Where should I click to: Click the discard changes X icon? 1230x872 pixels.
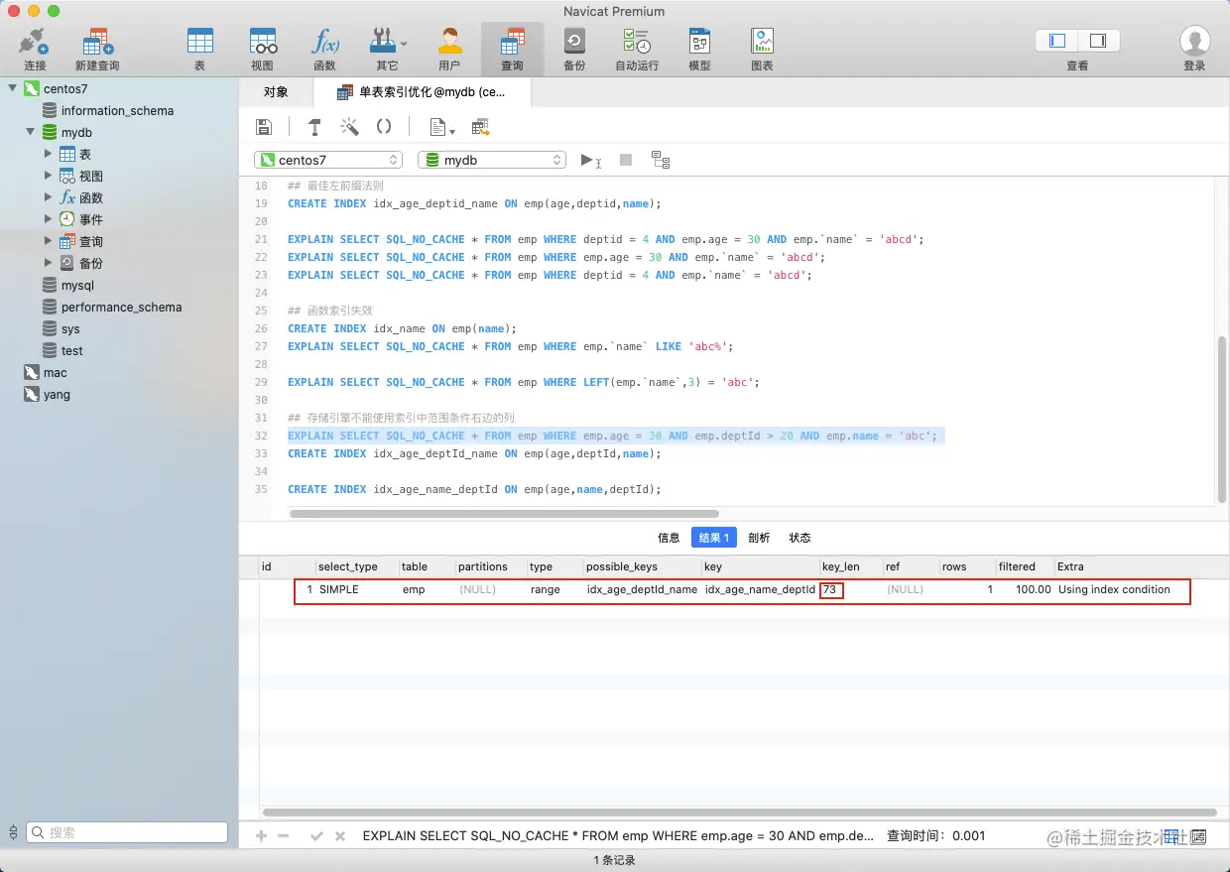coord(340,835)
